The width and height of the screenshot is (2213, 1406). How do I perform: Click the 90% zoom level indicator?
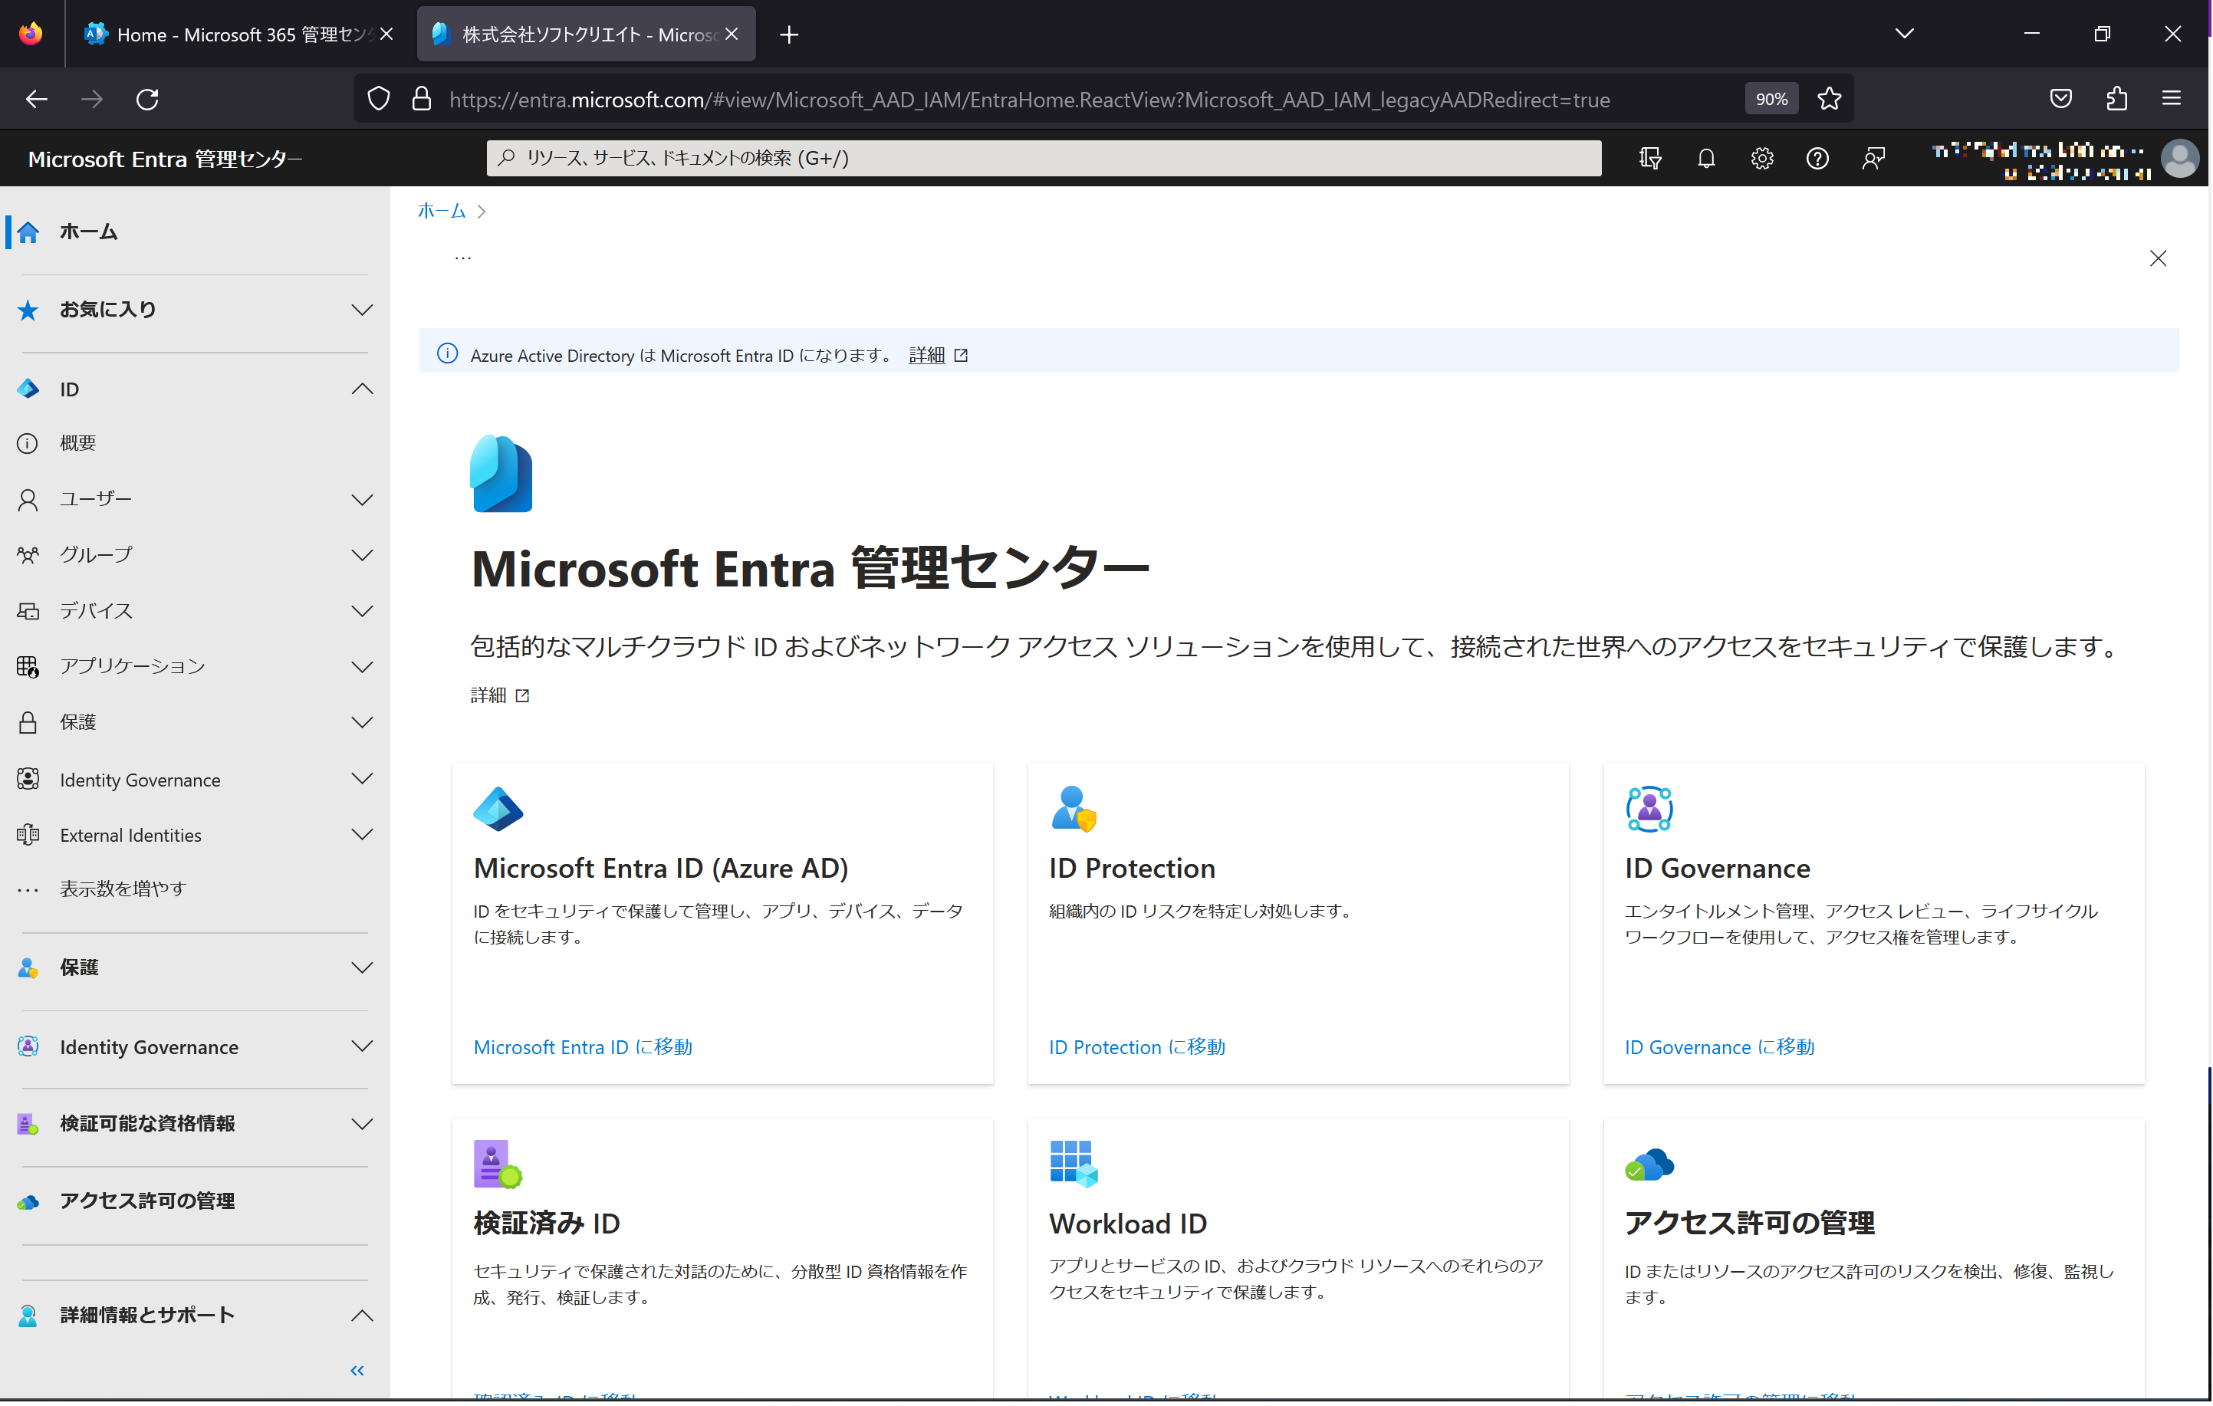[1772, 99]
